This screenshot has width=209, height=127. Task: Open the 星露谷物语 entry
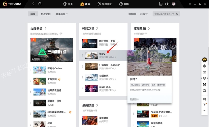tap(155, 124)
